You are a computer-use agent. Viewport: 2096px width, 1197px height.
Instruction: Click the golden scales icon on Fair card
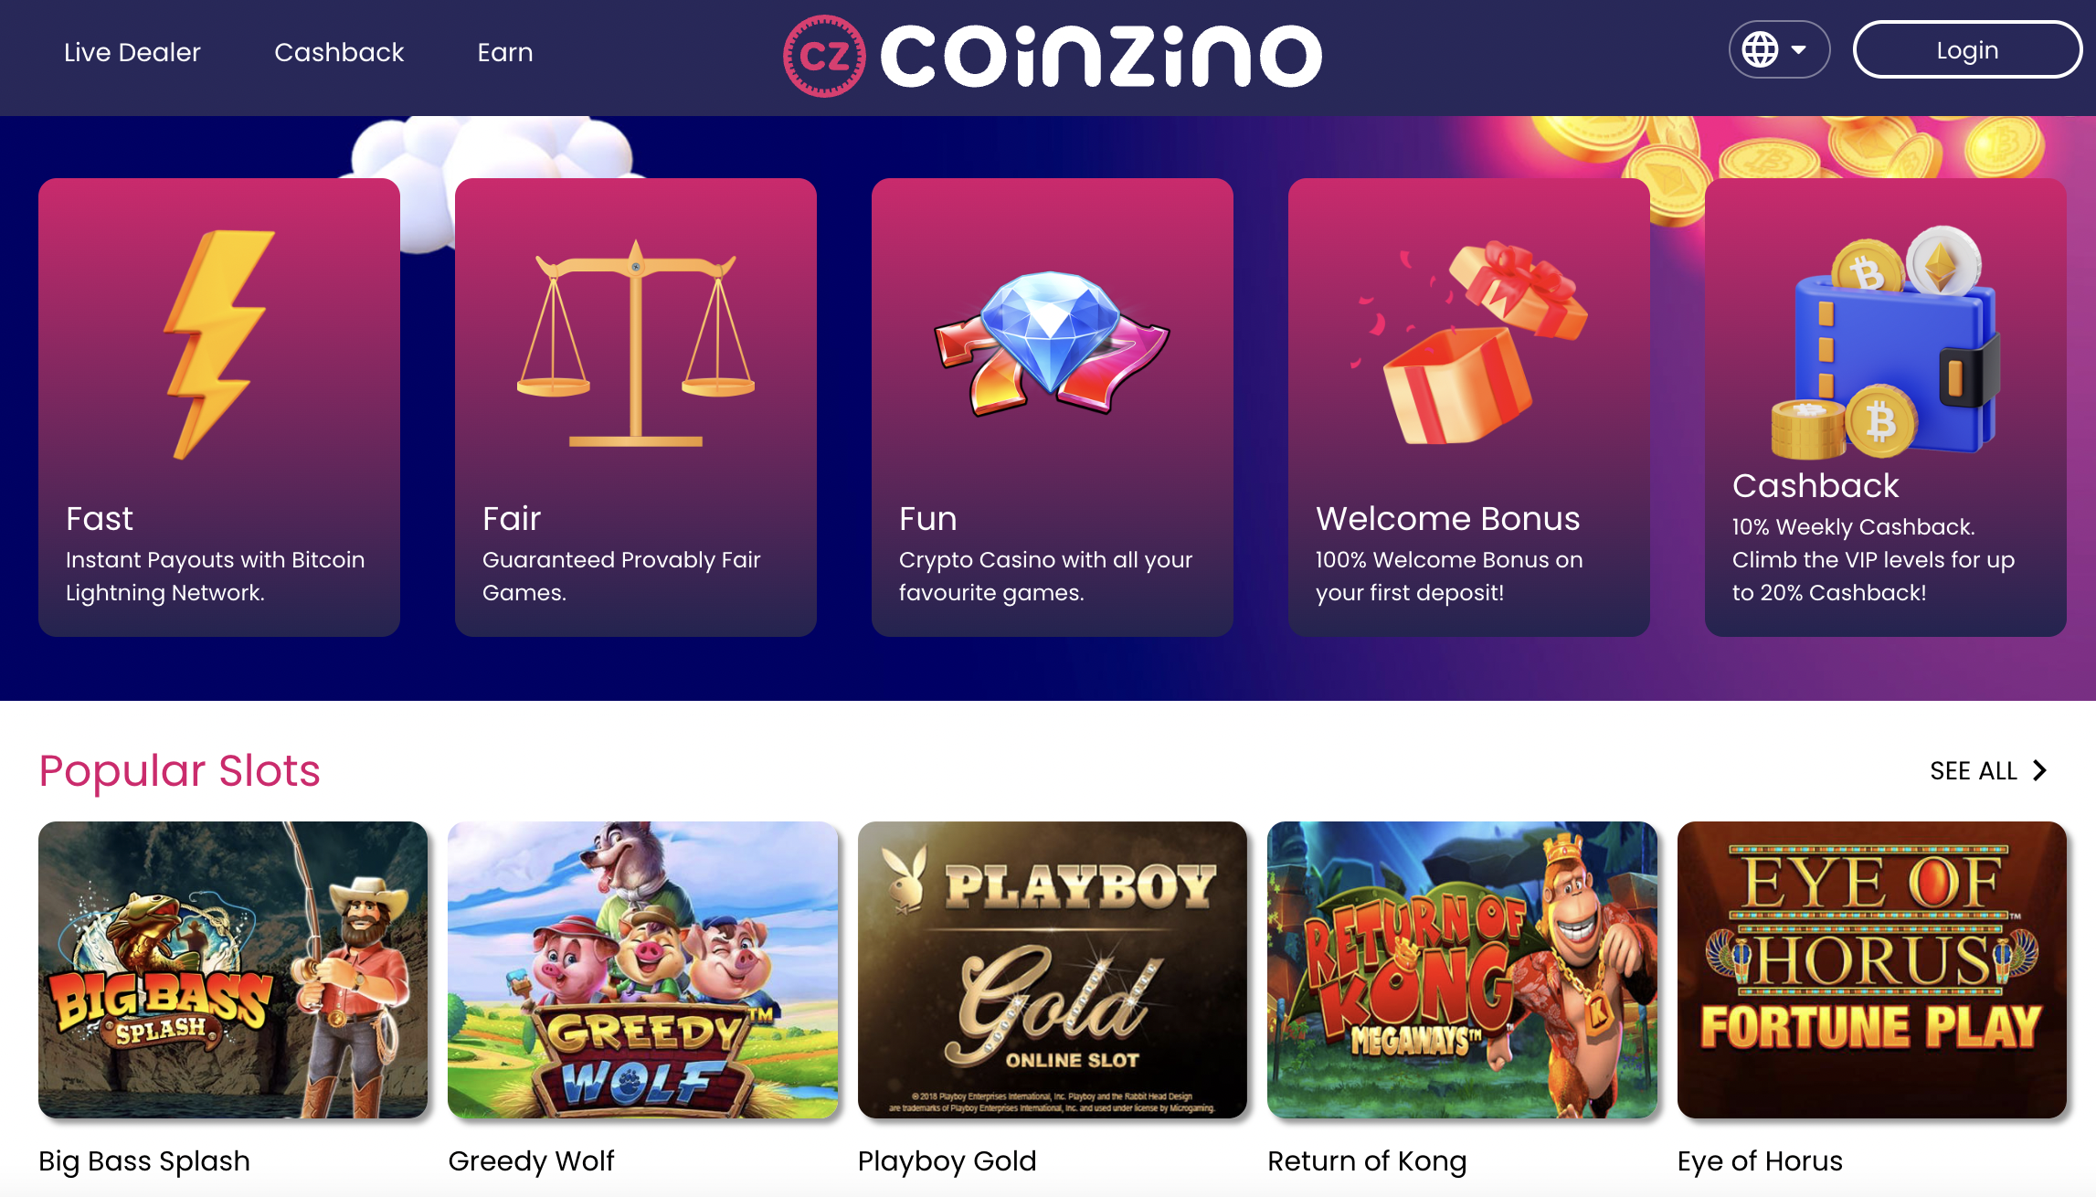pos(636,344)
